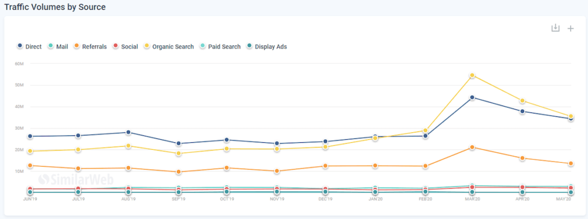This screenshot has width=588, height=219.
Task: Click the Traffic Volumes by Source heading
Action: coord(55,7)
